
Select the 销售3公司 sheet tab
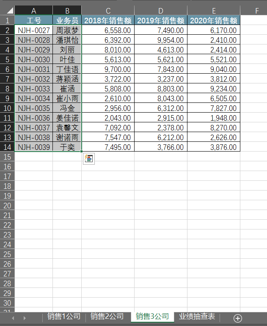pos(152,316)
